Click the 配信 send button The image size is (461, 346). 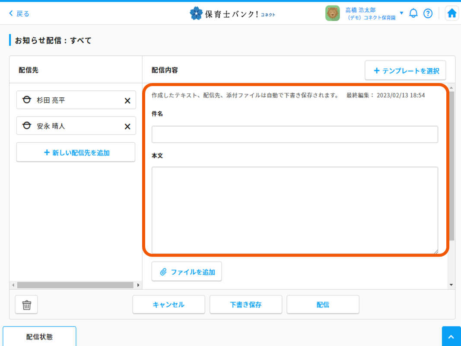click(x=323, y=304)
